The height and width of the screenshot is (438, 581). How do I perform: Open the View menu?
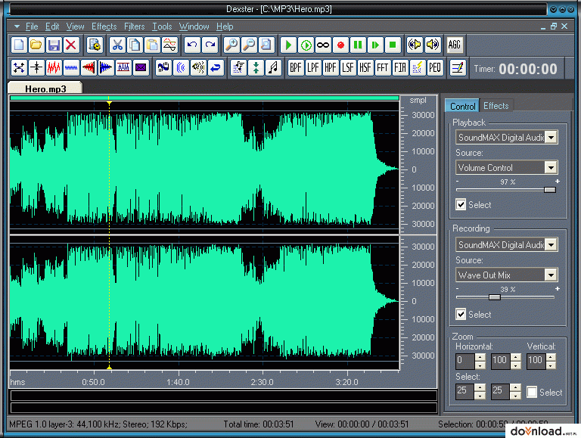tap(75, 26)
